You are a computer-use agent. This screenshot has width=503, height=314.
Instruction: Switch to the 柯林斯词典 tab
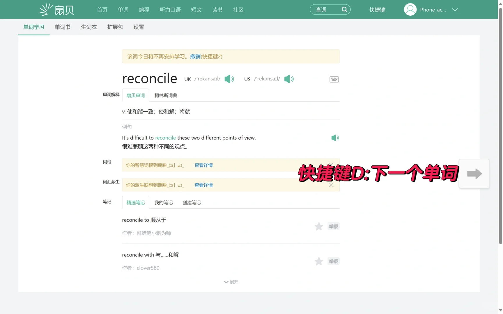165,95
